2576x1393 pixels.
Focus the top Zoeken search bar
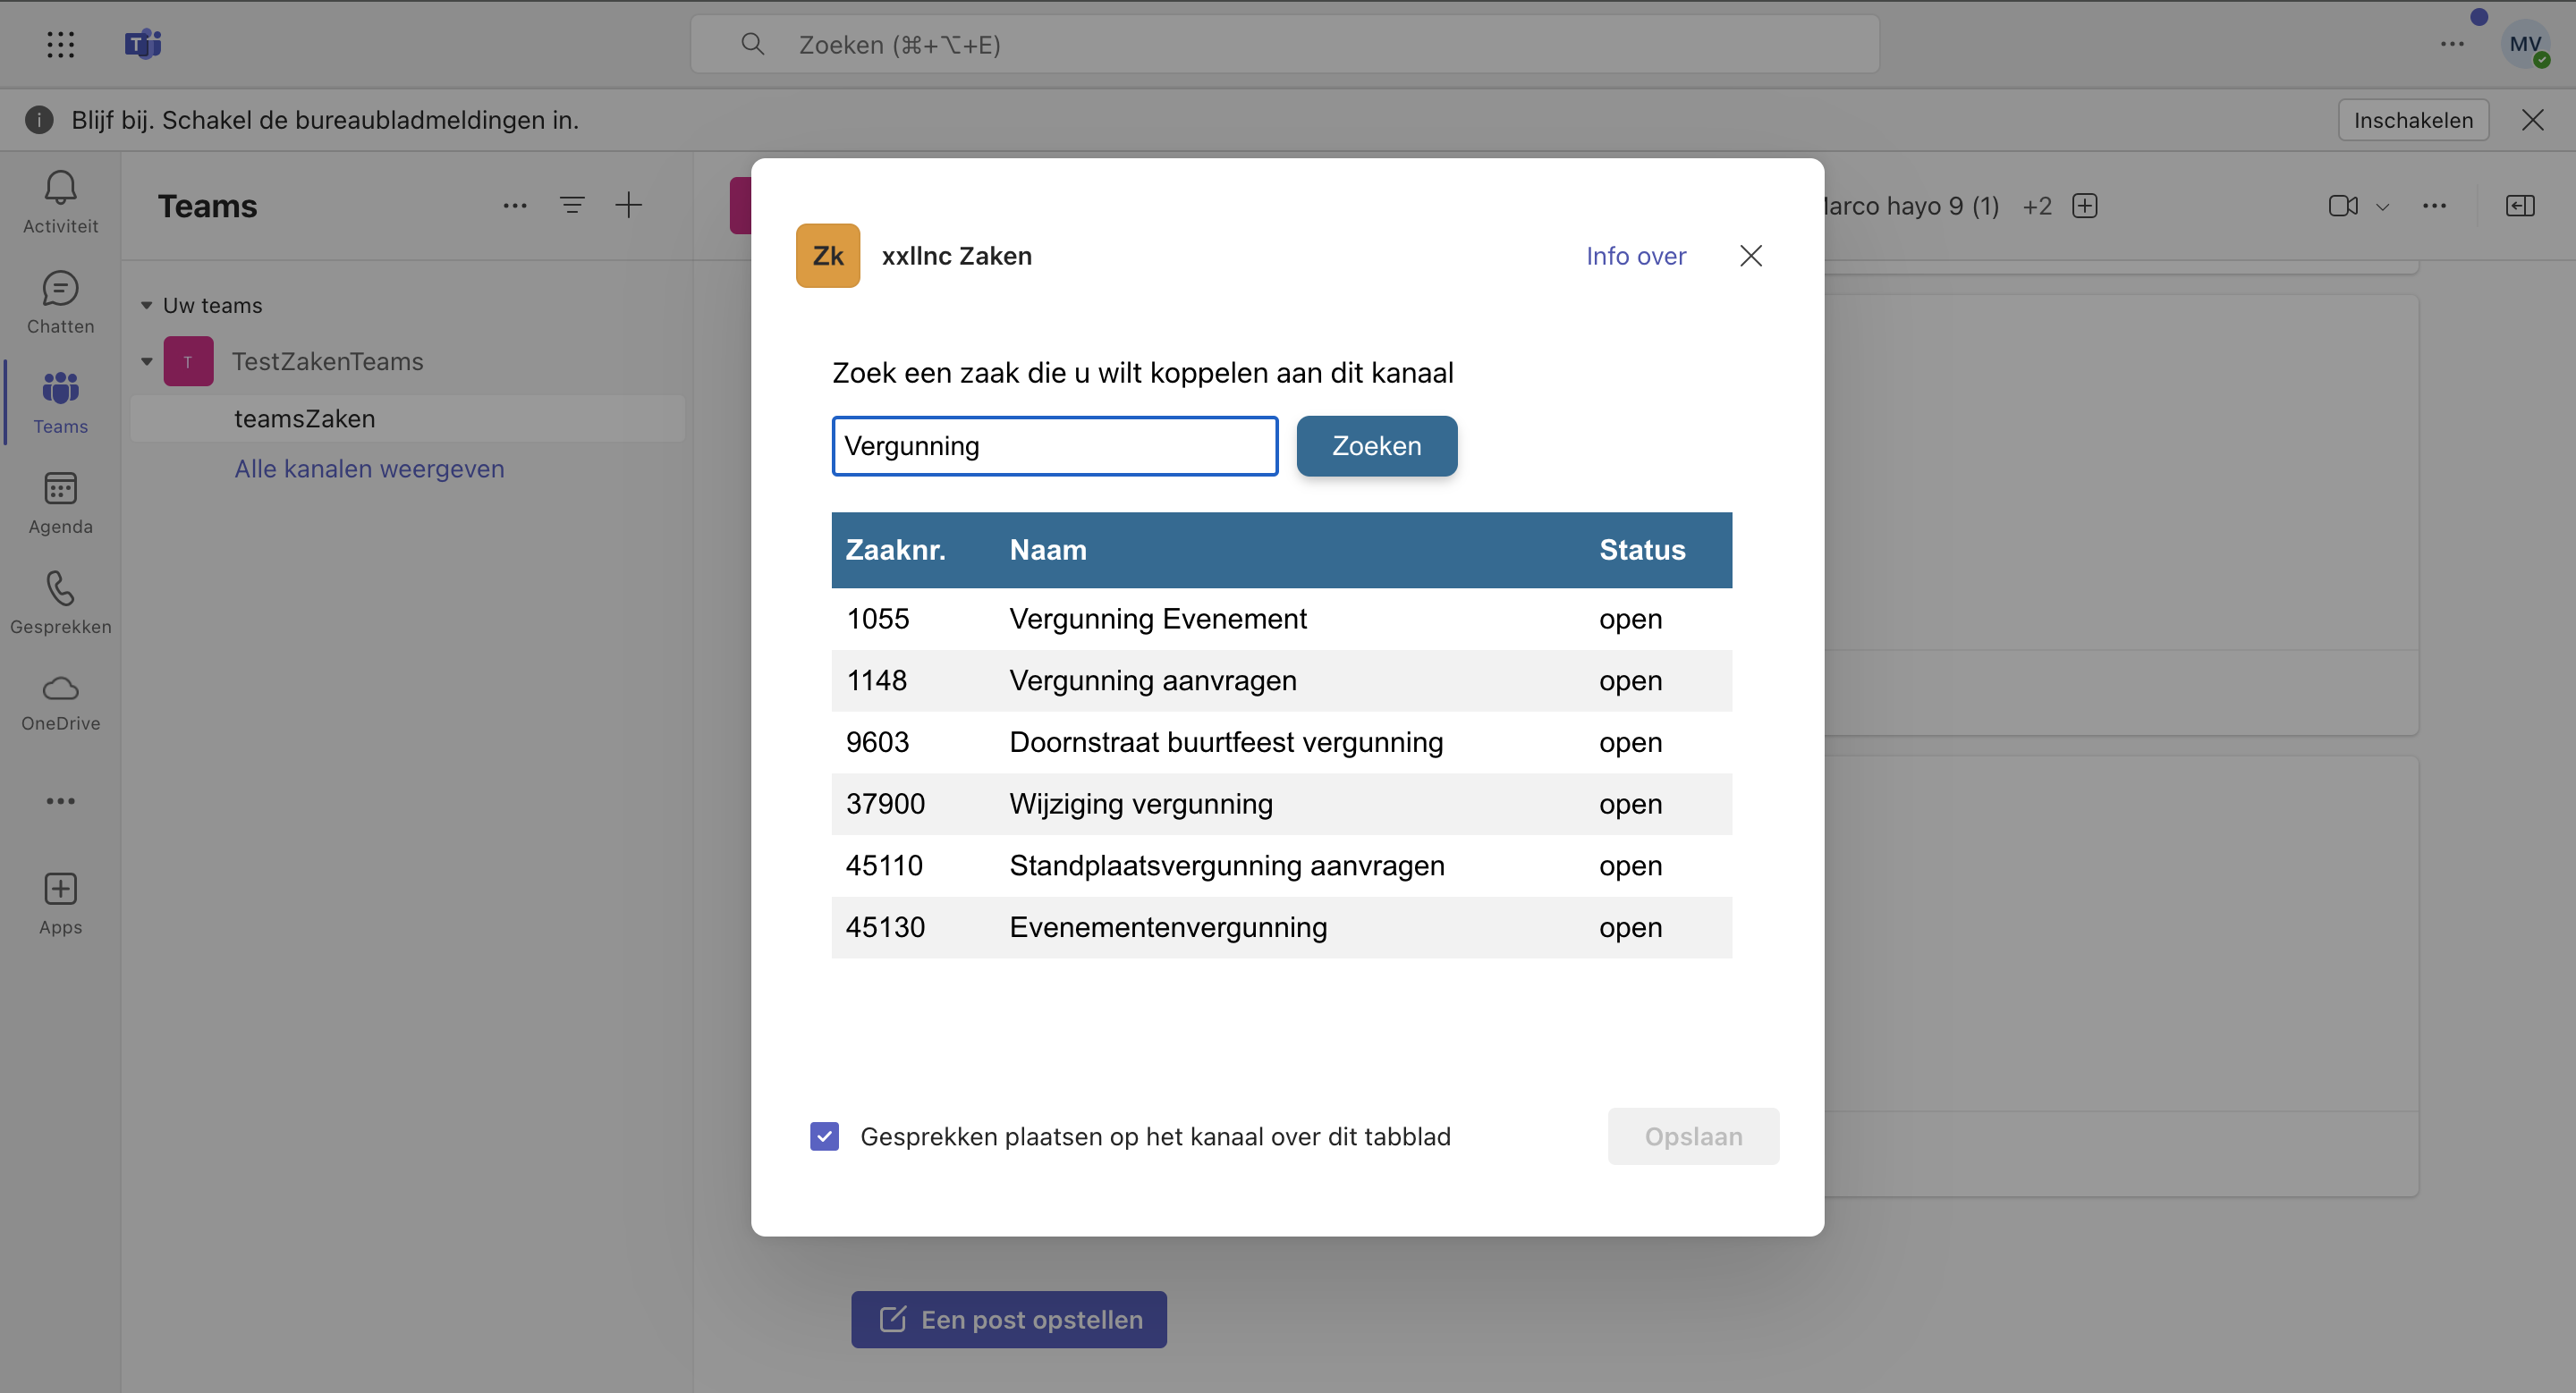pyautogui.click(x=1284, y=44)
